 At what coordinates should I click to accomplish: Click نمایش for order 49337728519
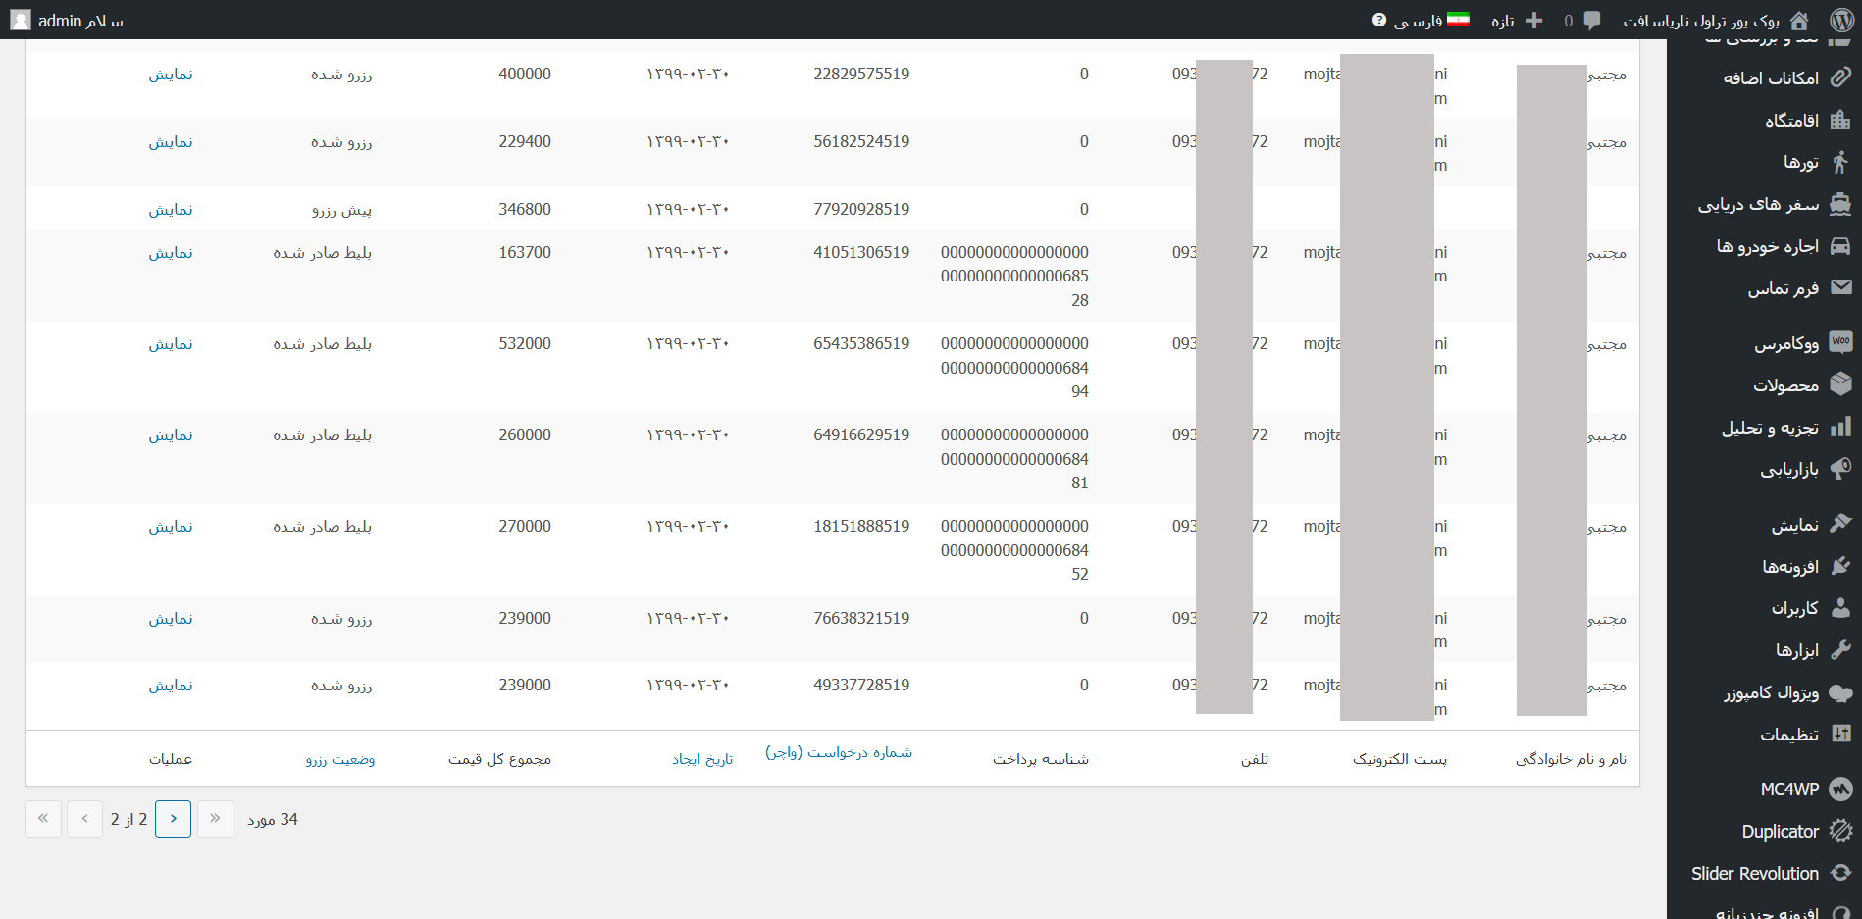171,686
